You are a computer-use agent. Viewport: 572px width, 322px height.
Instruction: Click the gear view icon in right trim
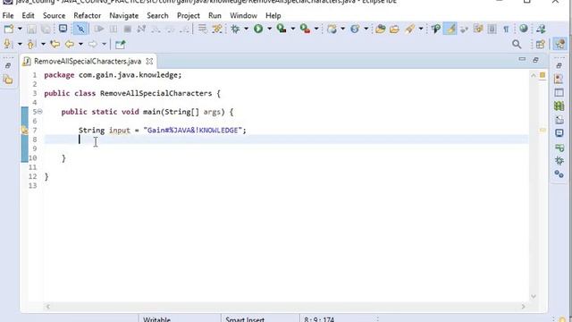[x=559, y=160]
